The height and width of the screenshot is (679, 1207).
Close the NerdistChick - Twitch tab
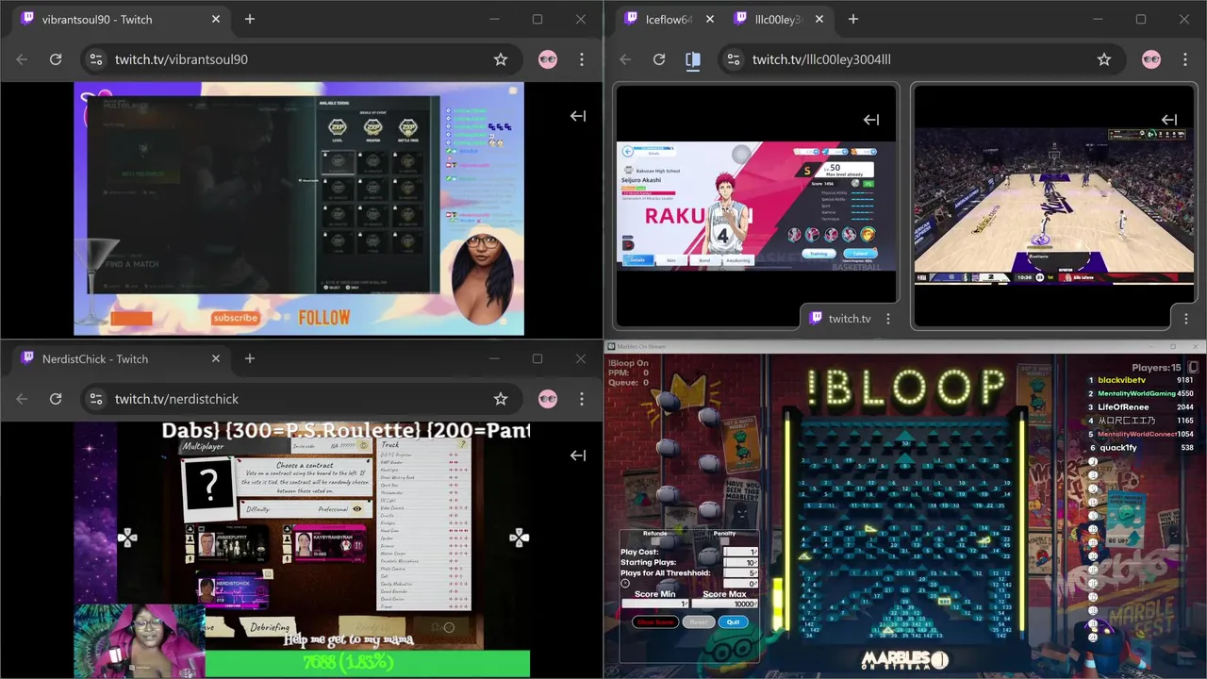pos(216,358)
